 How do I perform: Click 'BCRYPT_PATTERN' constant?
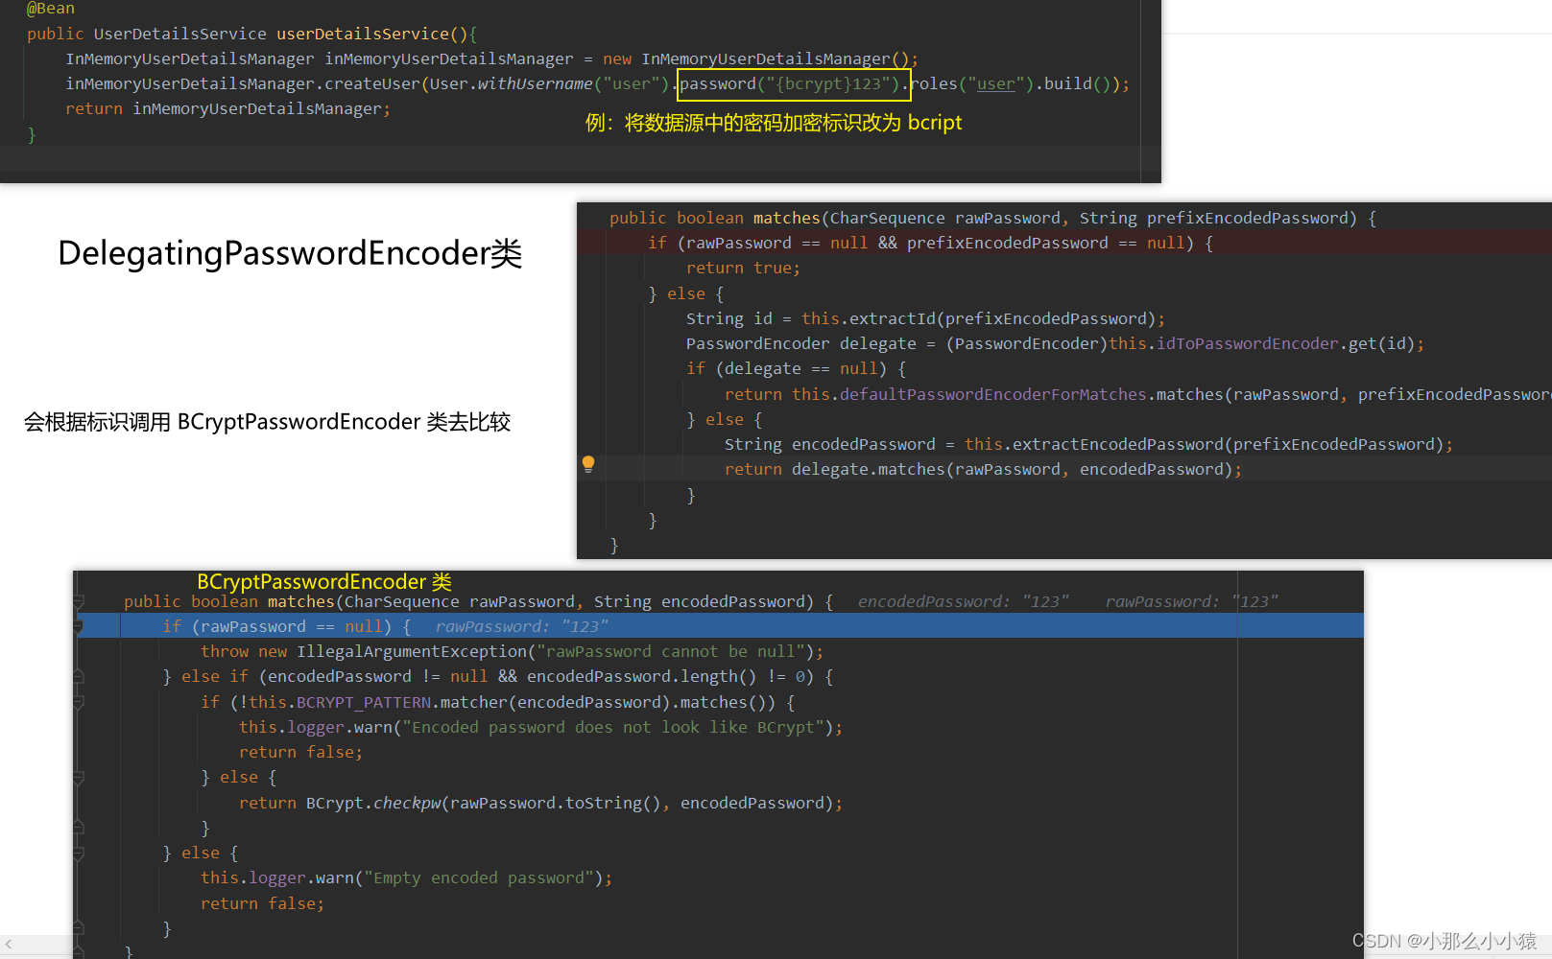[364, 702]
